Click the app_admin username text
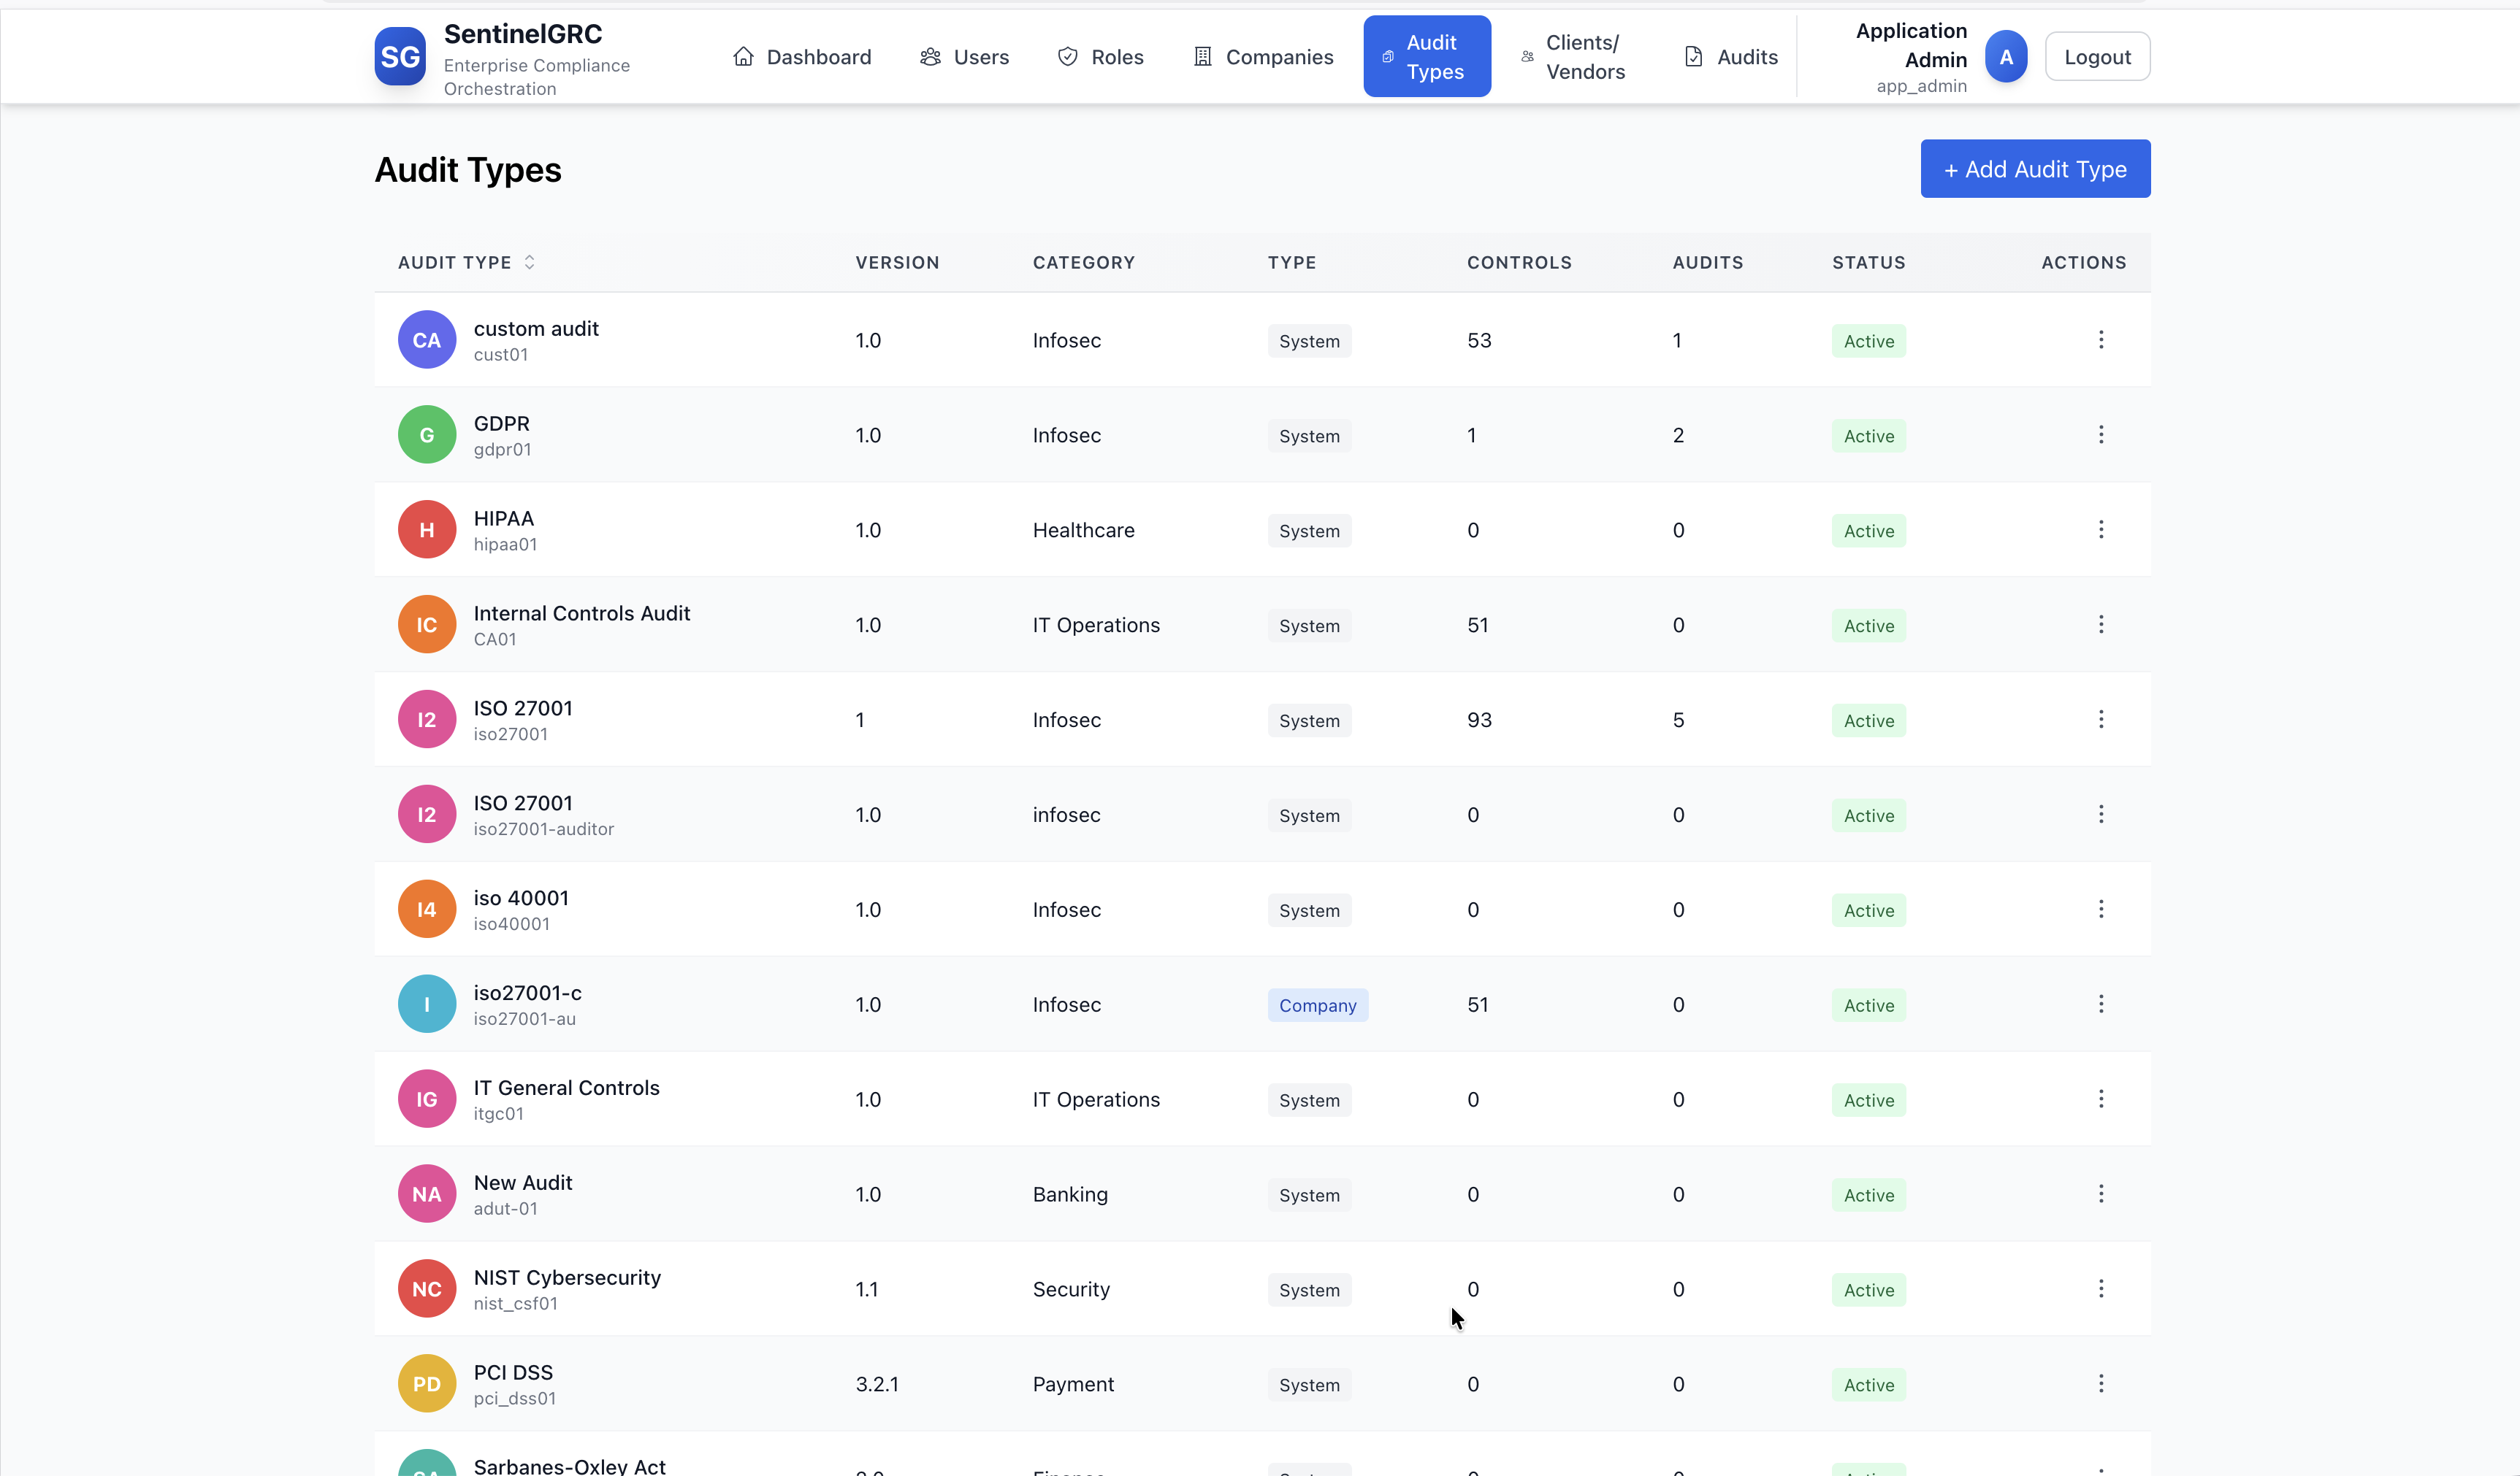Image resolution: width=2520 pixels, height=1476 pixels. coord(1921,86)
